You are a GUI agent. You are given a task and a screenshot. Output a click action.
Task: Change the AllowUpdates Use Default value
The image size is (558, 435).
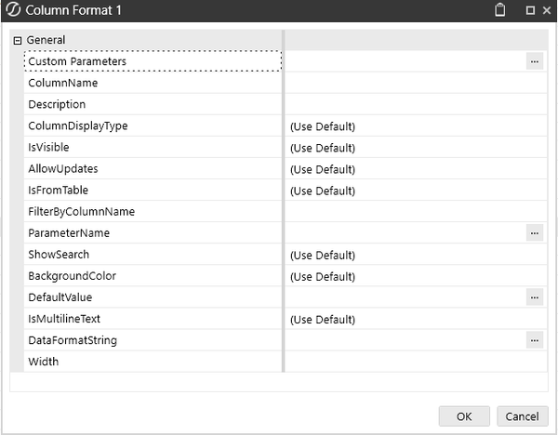[x=415, y=169]
